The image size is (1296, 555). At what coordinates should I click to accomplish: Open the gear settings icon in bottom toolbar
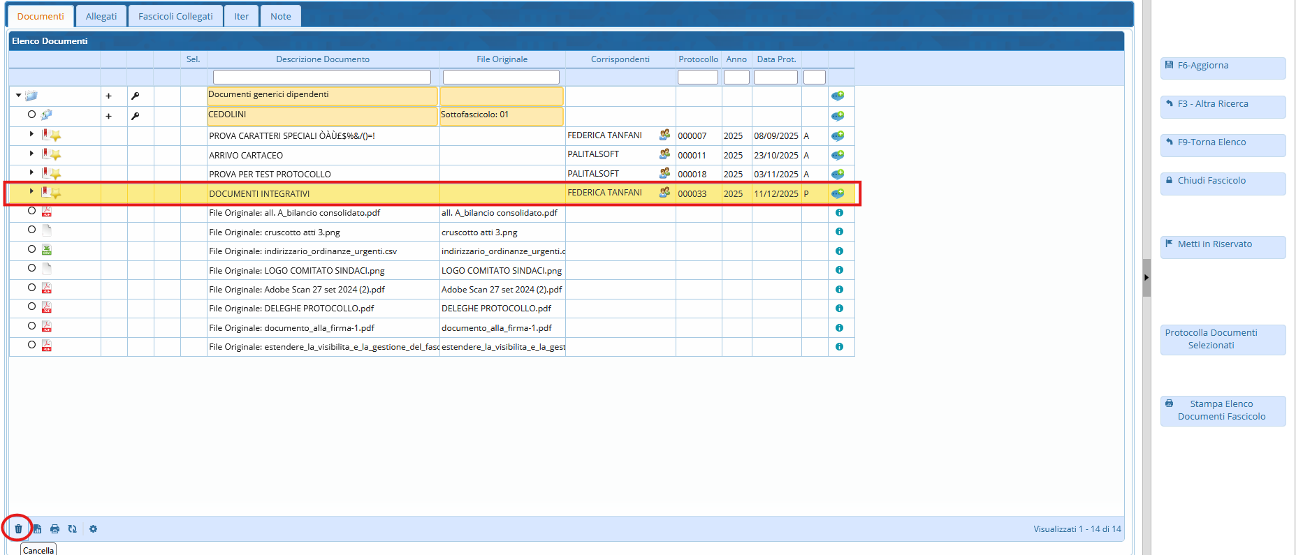[93, 529]
